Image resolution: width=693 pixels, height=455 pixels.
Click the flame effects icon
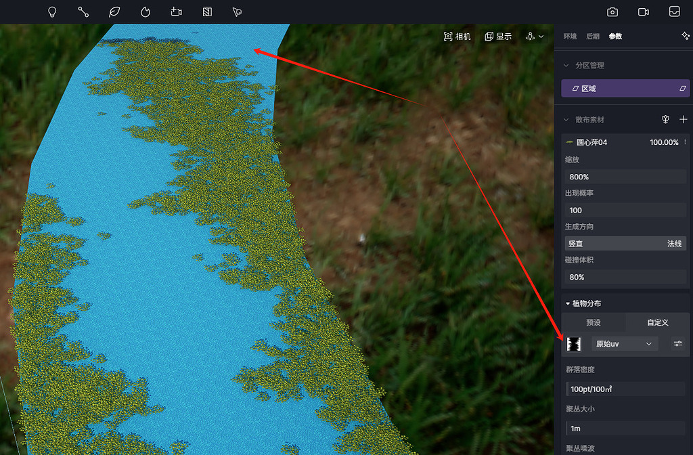click(146, 12)
